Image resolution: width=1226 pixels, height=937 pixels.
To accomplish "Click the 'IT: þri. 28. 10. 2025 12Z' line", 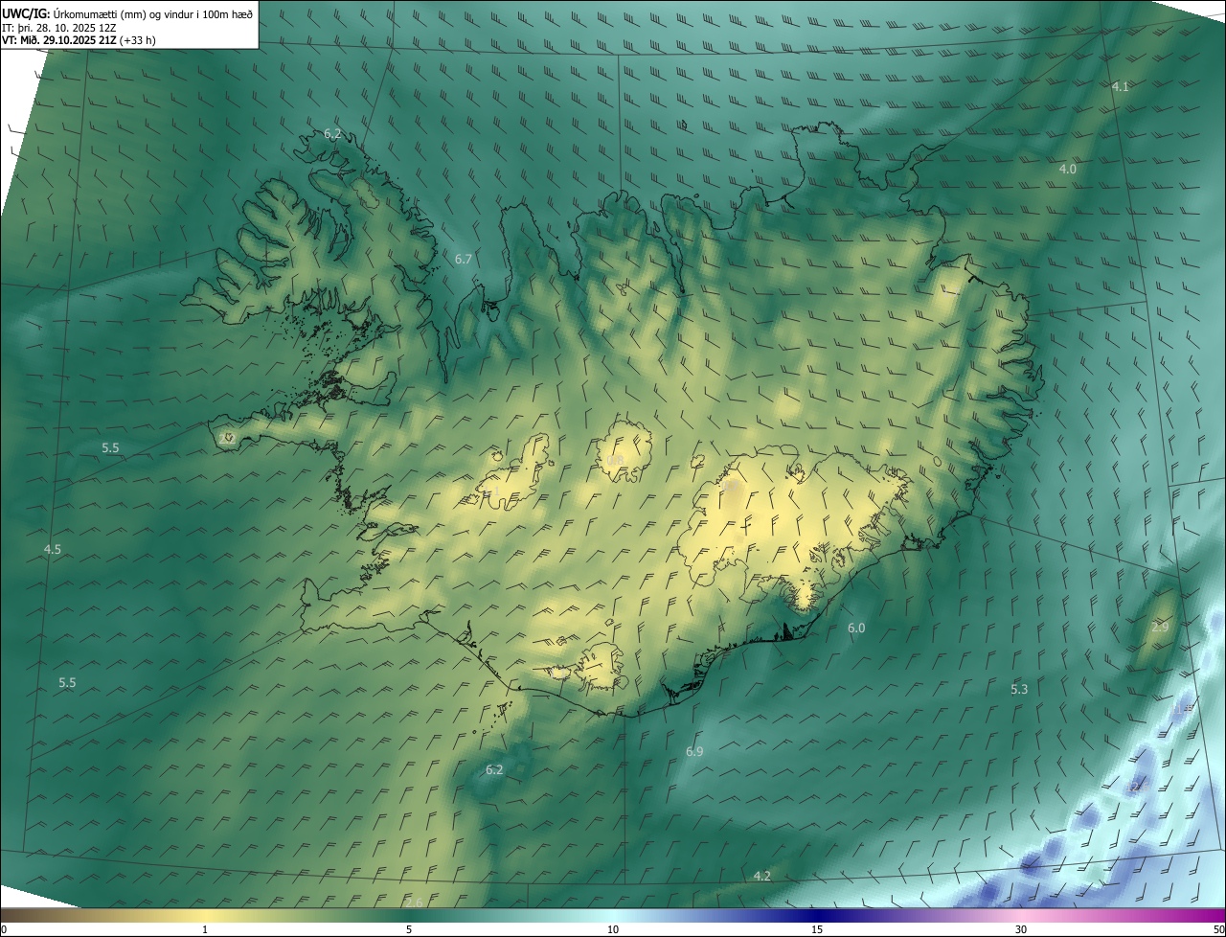I will click(60, 27).
